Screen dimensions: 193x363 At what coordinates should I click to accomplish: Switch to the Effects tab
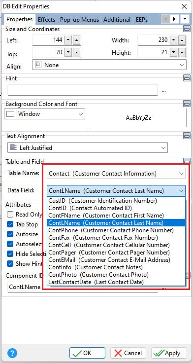pyautogui.click(x=46, y=20)
